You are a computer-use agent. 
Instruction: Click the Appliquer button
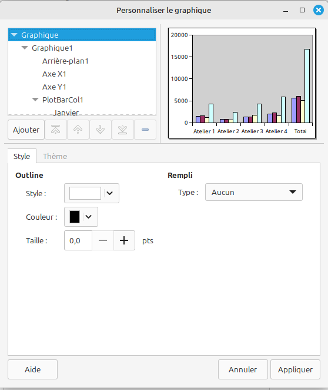coord(295,369)
